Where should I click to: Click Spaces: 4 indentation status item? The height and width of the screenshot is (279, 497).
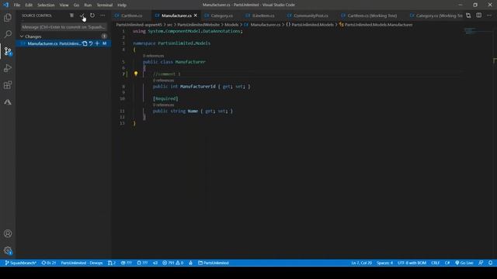point(384,263)
